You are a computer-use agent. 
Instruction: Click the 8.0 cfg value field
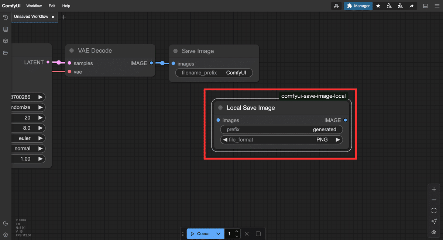pyautogui.click(x=28, y=128)
